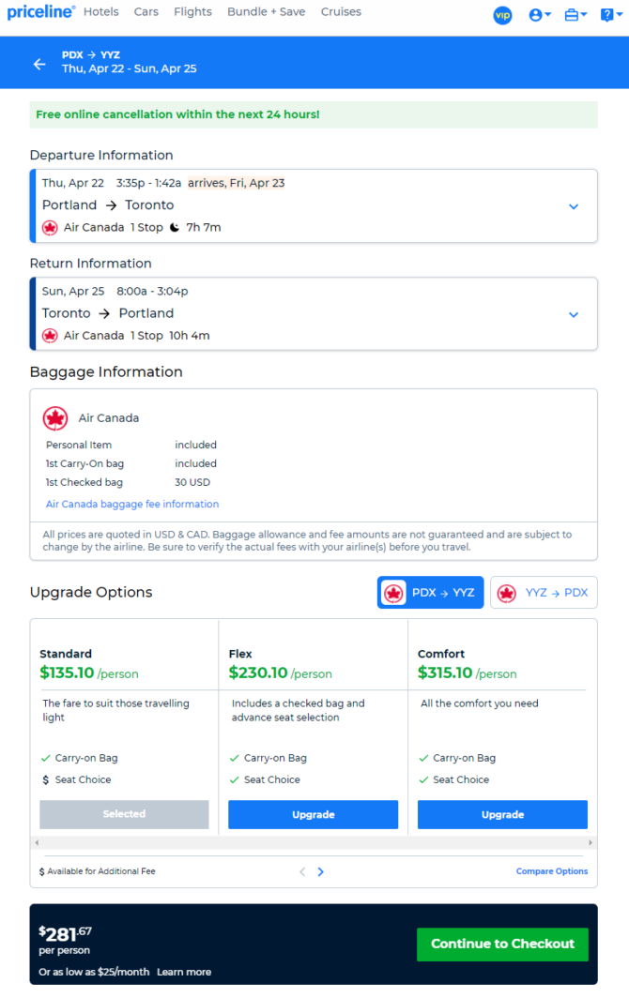The width and height of the screenshot is (629, 998).
Task: Open the VIP badge icon
Action: point(503,15)
